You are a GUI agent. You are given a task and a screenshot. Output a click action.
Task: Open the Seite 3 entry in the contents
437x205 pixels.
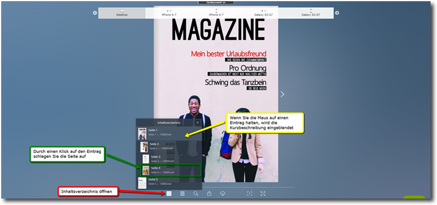(169, 159)
